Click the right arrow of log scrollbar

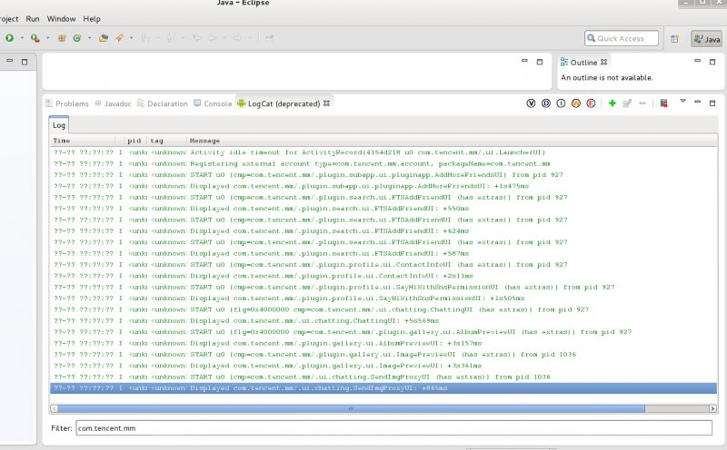(x=712, y=408)
